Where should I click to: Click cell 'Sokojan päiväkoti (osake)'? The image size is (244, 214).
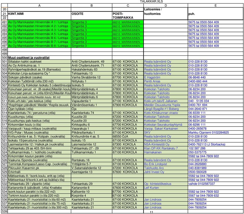pos(39,77)
